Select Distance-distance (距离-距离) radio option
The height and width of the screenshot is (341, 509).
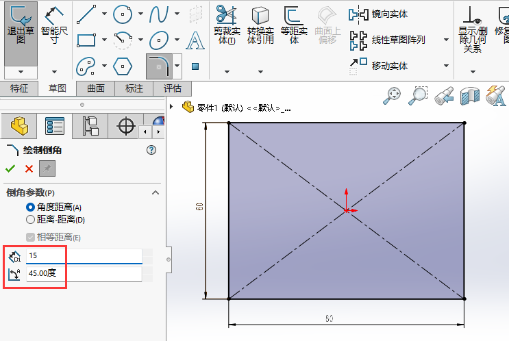click(x=30, y=220)
